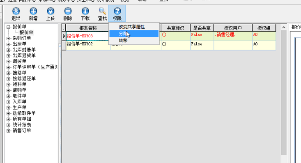Image resolution: width=301 pixels, height=163 pixels.
Task: Expand the 采购订单 tree node
Action: (8, 39)
